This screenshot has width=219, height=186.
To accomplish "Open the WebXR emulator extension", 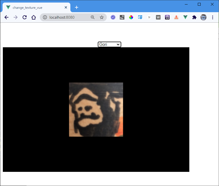I will coord(167,17).
